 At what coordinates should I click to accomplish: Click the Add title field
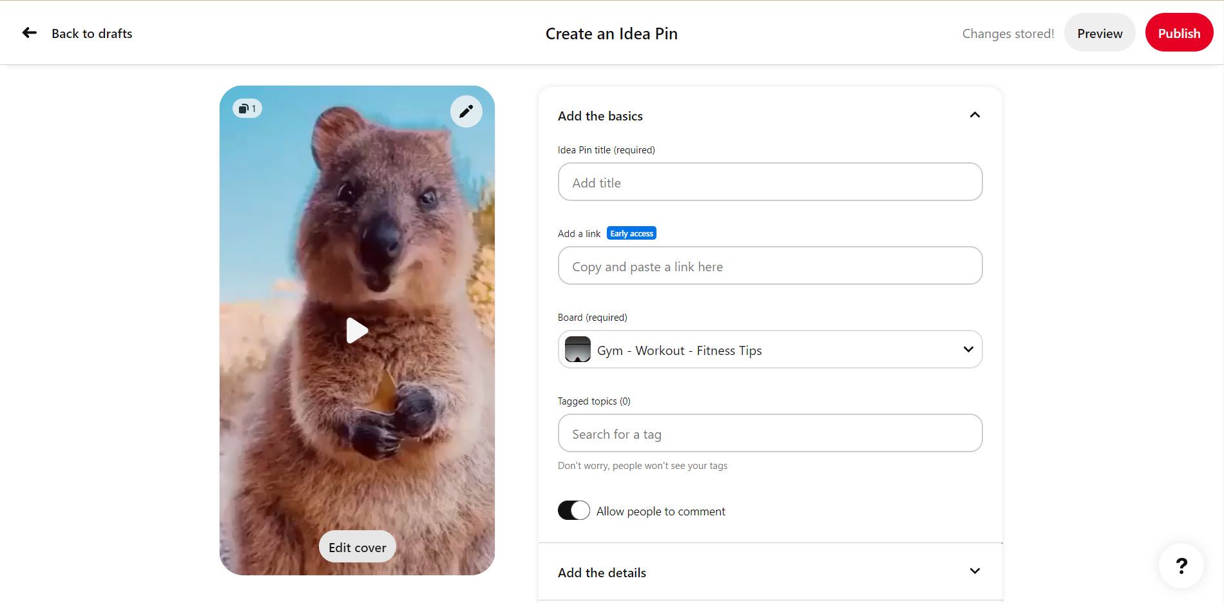770,182
